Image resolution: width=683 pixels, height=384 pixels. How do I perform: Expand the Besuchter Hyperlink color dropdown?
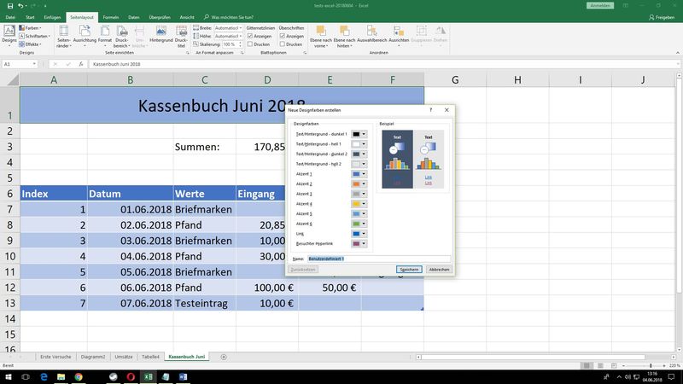click(365, 244)
